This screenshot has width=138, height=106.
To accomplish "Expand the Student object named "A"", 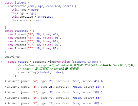I will [6, 81].
